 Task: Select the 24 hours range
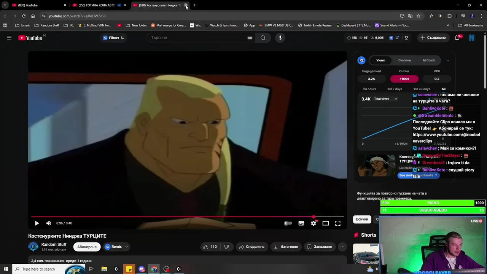pos(369,89)
